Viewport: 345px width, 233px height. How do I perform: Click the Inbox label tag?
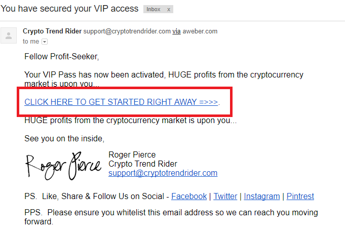tap(154, 9)
